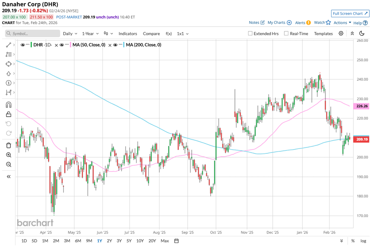This screenshot has width=377, height=250.
Task: Open the Indicators panel
Action: pos(128,34)
